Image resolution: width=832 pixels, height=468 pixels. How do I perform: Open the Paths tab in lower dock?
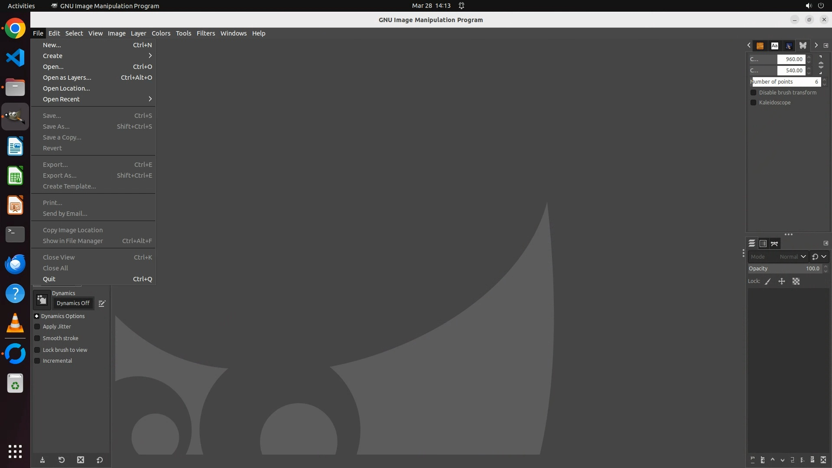point(774,244)
